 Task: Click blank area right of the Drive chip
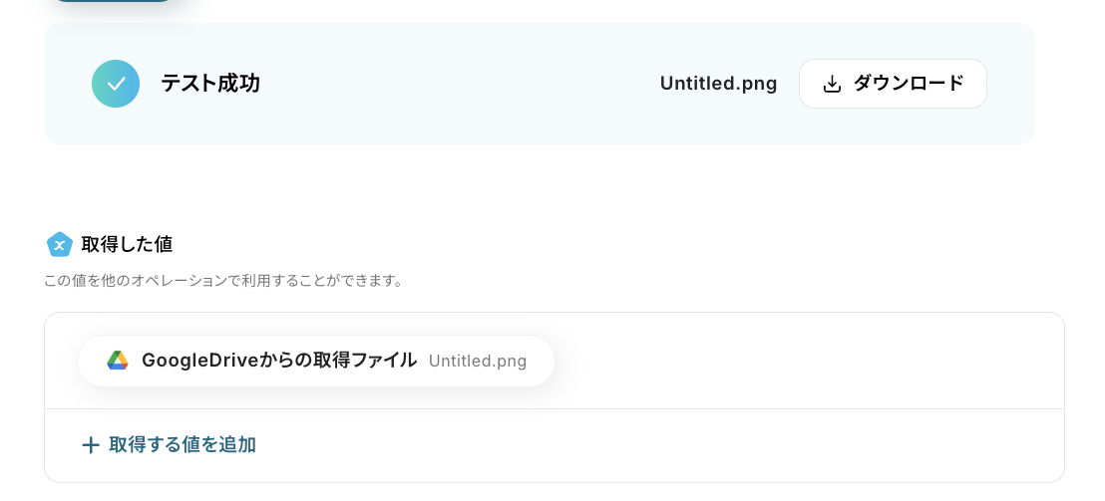click(x=798, y=361)
